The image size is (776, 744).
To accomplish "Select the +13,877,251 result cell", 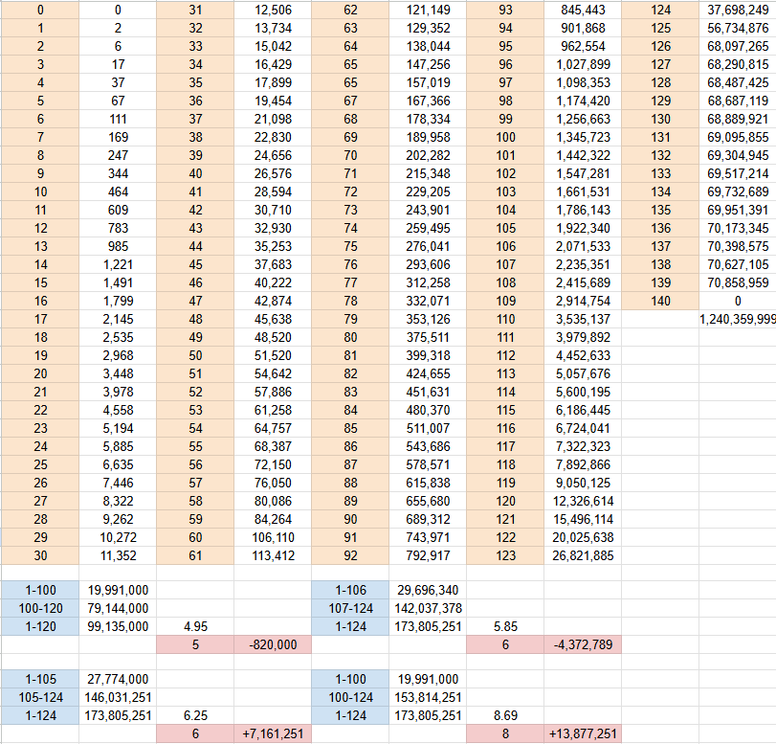I will pos(583,733).
